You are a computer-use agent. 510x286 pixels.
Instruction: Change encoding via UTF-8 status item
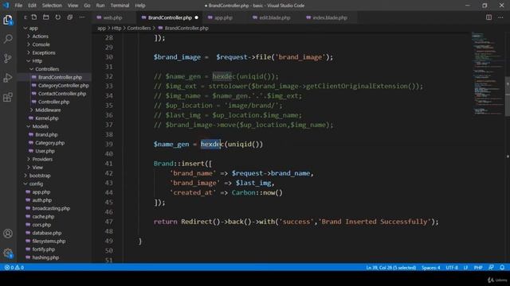click(x=452, y=268)
